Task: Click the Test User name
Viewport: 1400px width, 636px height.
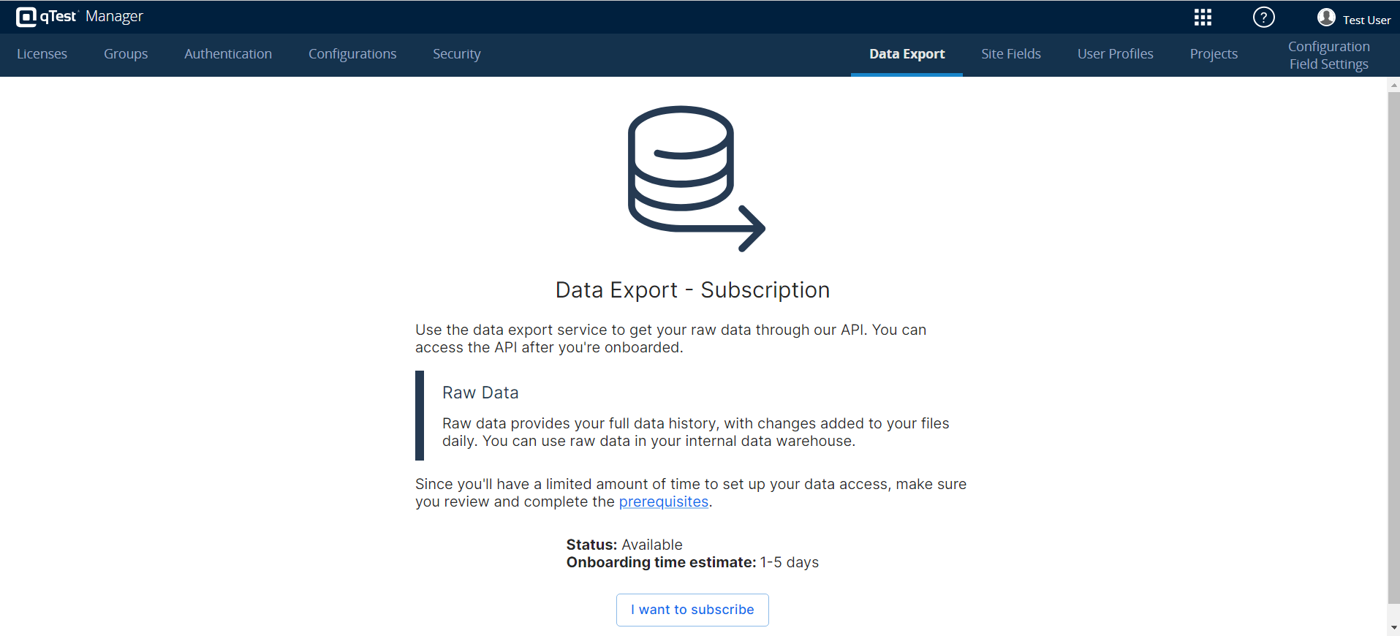Action: [x=1366, y=20]
